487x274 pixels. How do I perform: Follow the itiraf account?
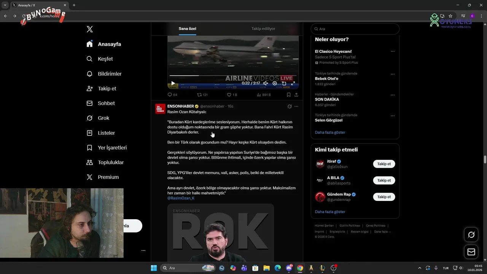coord(384,164)
